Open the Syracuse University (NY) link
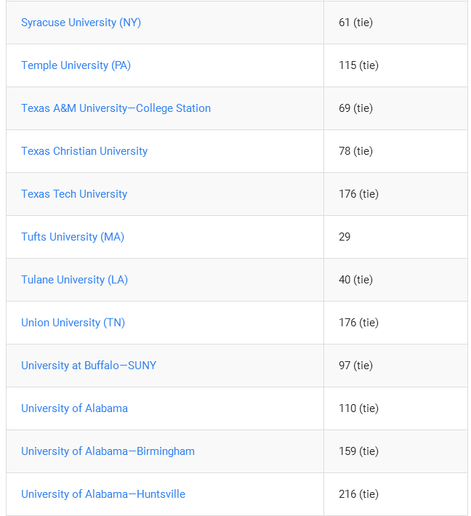 [x=81, y=23]
